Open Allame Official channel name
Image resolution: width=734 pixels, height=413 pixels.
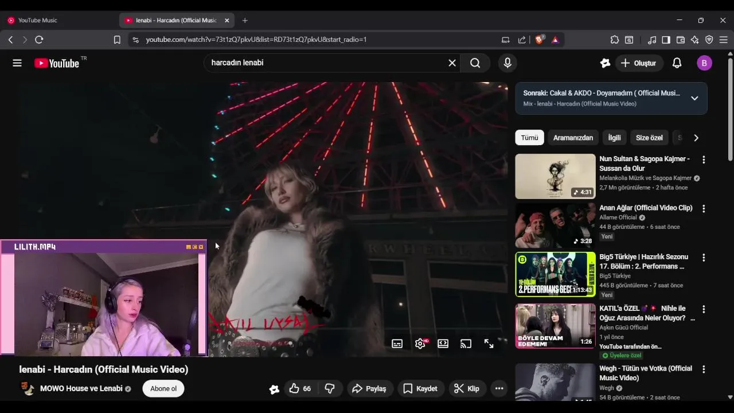[618, 218]
